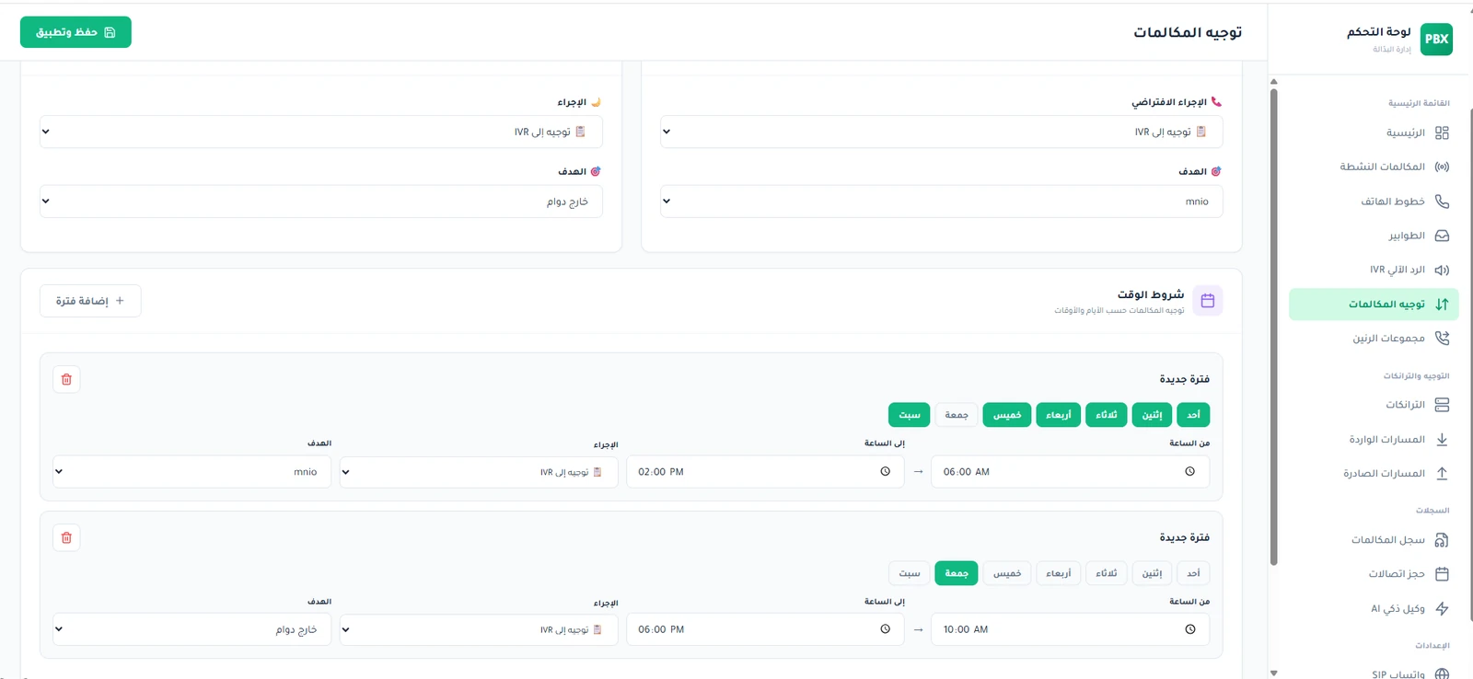Open the وكيل ذكي AI lightning icon

click(x=1442, y=608)
